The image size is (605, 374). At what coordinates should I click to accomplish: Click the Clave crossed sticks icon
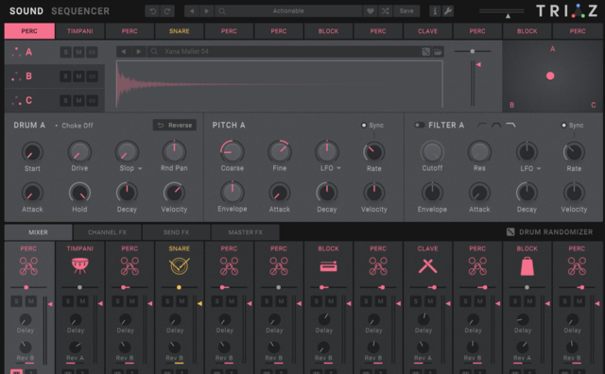(428, 265)
